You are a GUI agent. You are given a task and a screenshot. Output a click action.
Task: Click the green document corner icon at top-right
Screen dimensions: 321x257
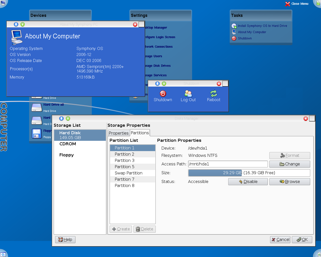[318, 3]
